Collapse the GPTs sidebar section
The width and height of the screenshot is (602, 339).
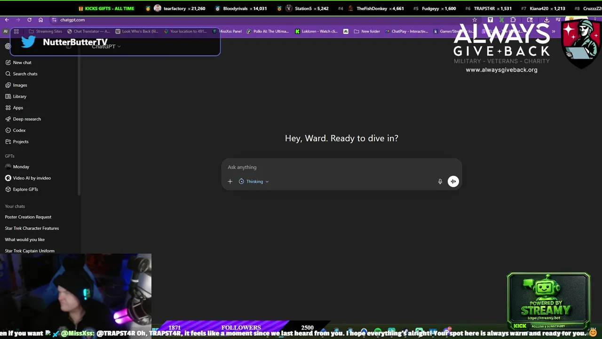click(x=10, y=156)
